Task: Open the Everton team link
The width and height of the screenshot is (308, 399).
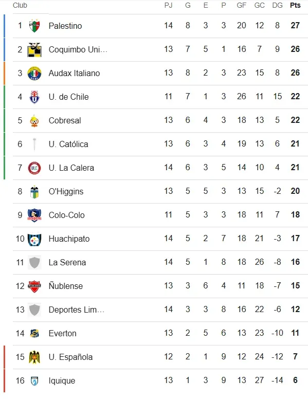Action: (62, 333)
